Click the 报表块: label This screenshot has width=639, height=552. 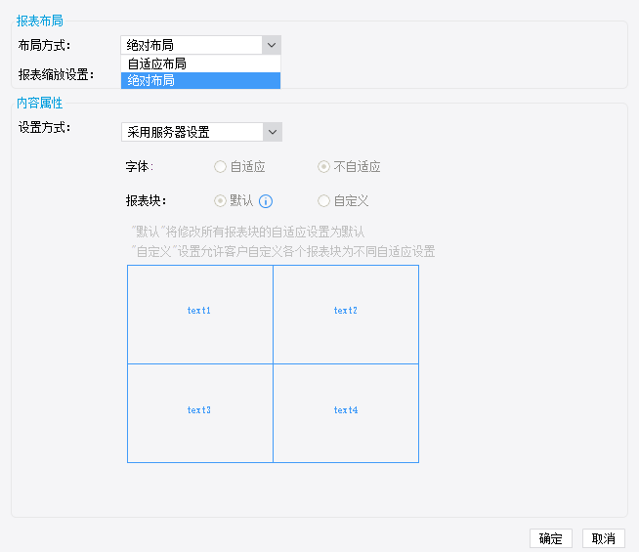146,201
